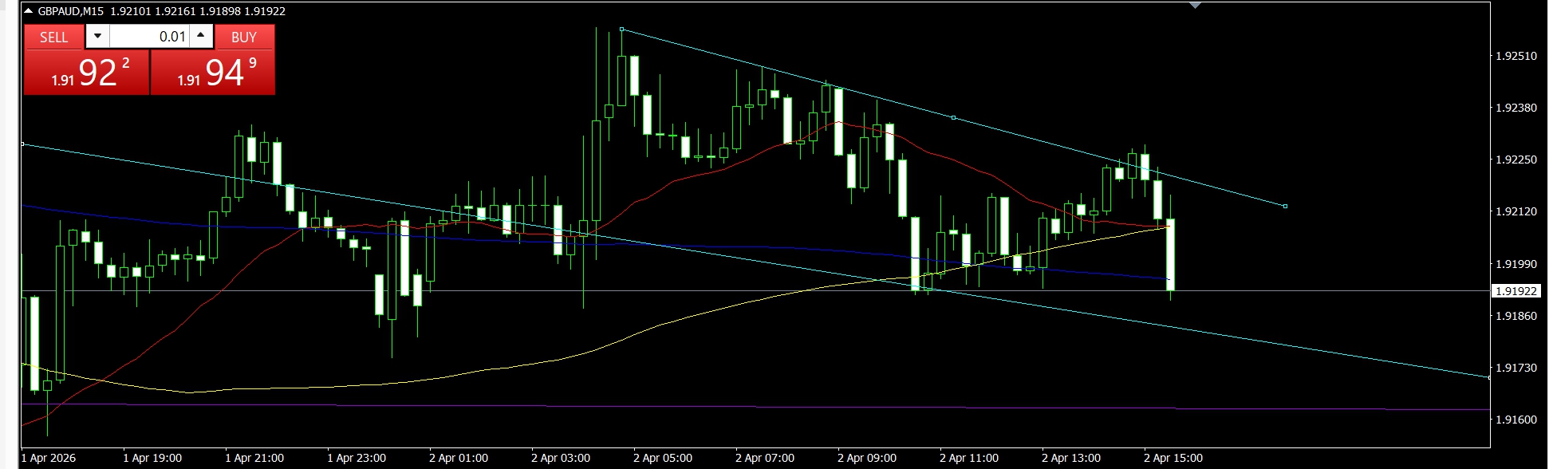Increase lot volume with up arrow
The height and width of the screenshot is (469, 1549).
201,36
